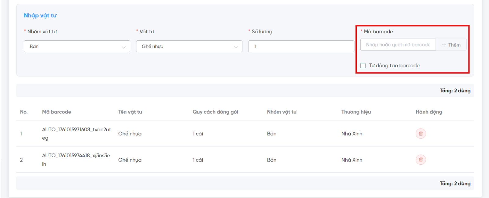The height and width of the screenshot is (198, 489).
Task: Click Ghế nhựa name cell in second row
Action: click(130, 160)
